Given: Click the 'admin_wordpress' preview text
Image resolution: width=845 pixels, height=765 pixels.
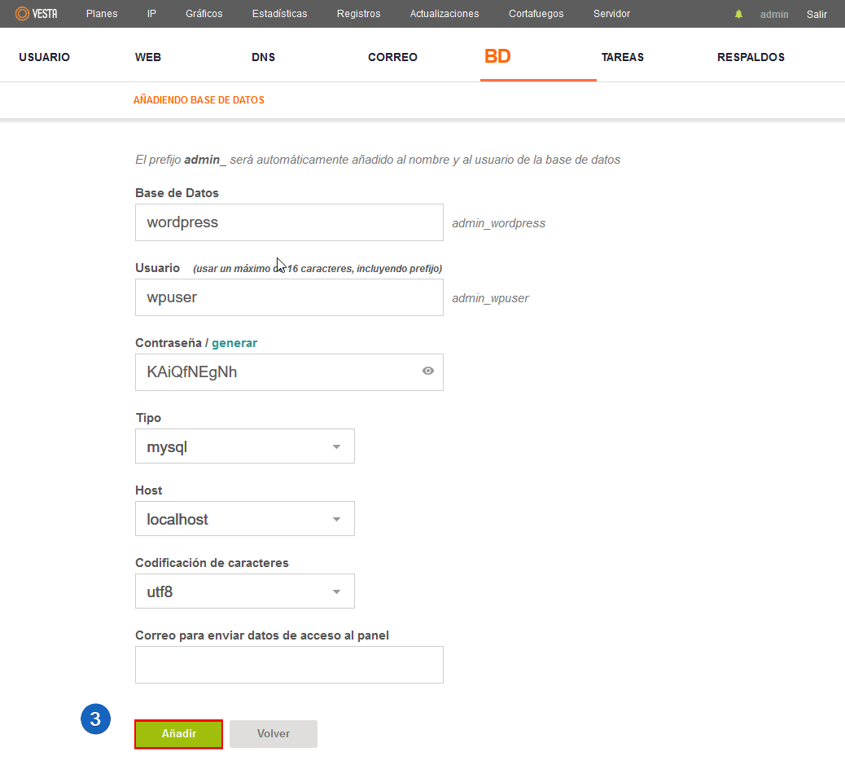Looking at the screenshot, I should [x=498, y=223].
